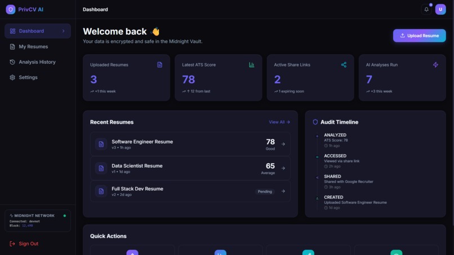Click the 'Welcome back' heading

[x=115, y=32]
